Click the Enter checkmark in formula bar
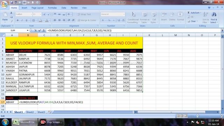 coord(40,30)
